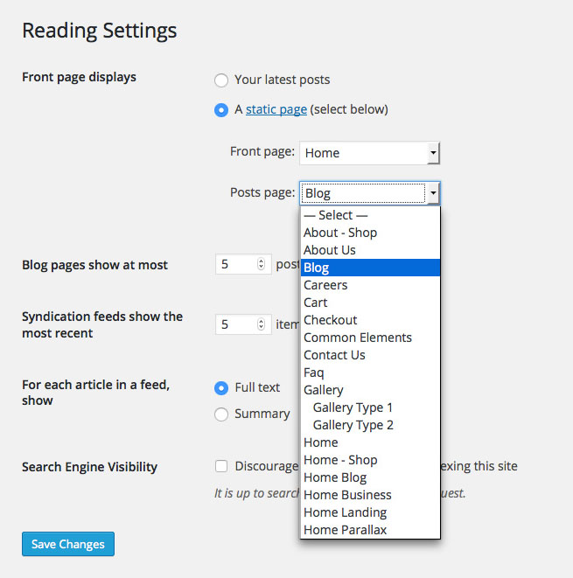Select the "Summary" feed radio button
Screen dimensions: 573x578
(221, 414)
